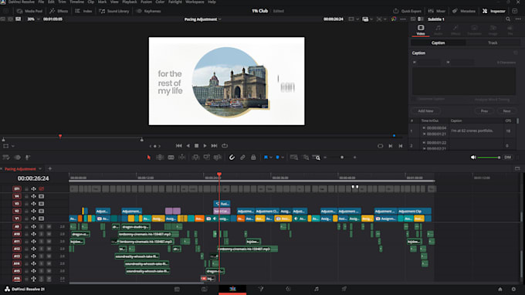Open the marker color dropdown arrow
This screenshot has height=295, width=525.
[x=283, y=158]
